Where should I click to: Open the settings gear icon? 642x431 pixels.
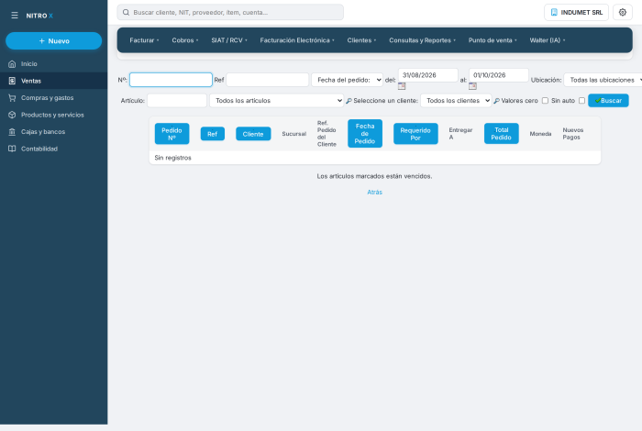[623, 12]
